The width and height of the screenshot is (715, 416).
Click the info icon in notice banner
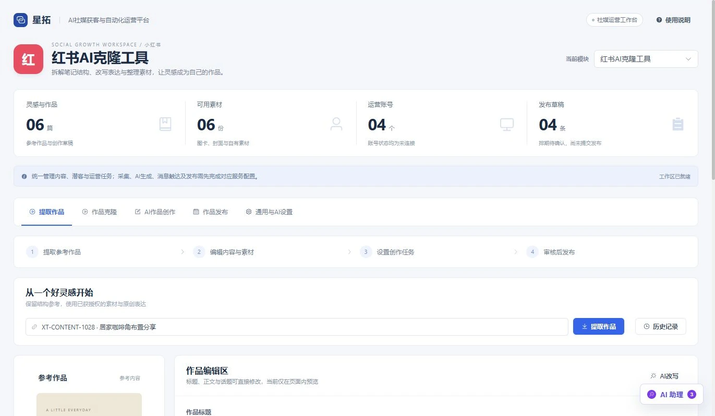coord(24,176)
